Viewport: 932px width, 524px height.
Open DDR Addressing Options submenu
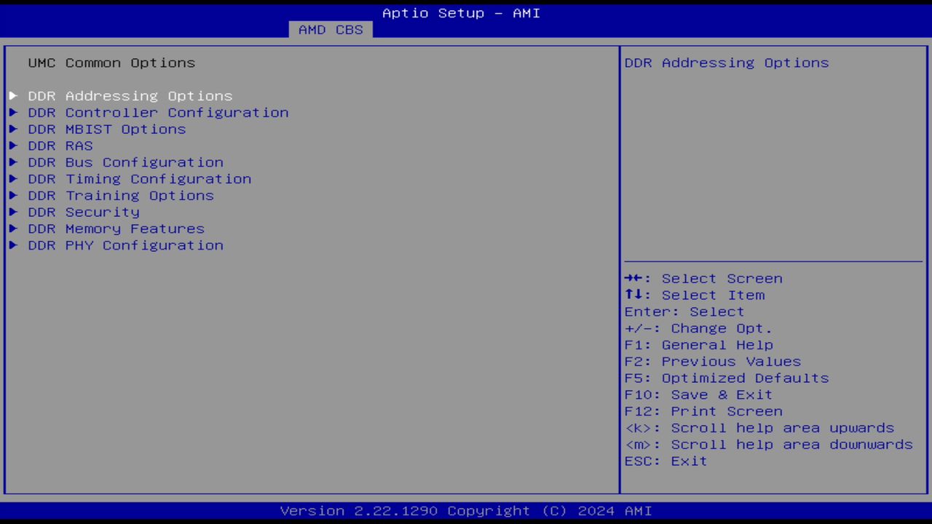130,96
